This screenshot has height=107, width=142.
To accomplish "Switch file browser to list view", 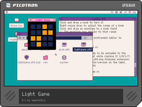I will tap(85, 38).
